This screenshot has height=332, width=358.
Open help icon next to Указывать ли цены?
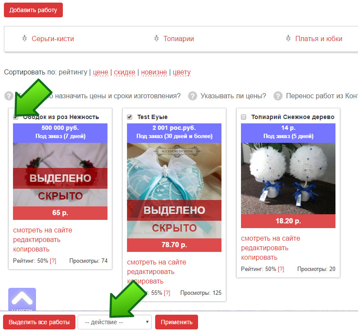(192, 96)
